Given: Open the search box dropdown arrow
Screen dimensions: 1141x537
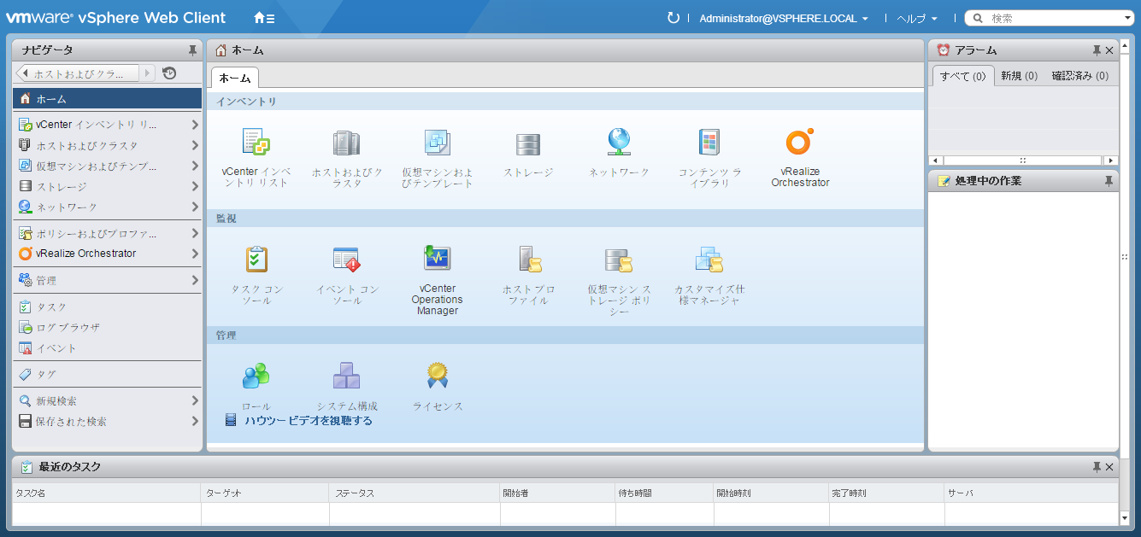Looking at the screenshot, I should [1128, 18].
